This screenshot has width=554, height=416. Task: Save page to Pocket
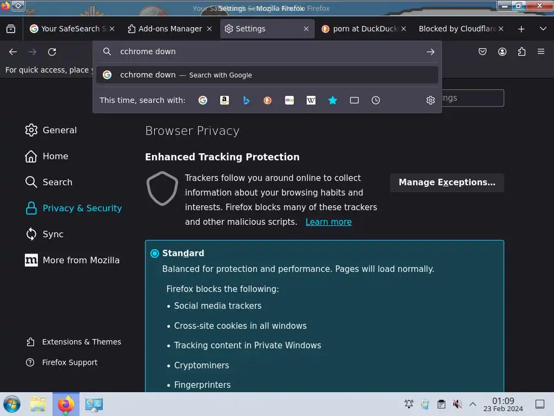[x=482, y=51]
